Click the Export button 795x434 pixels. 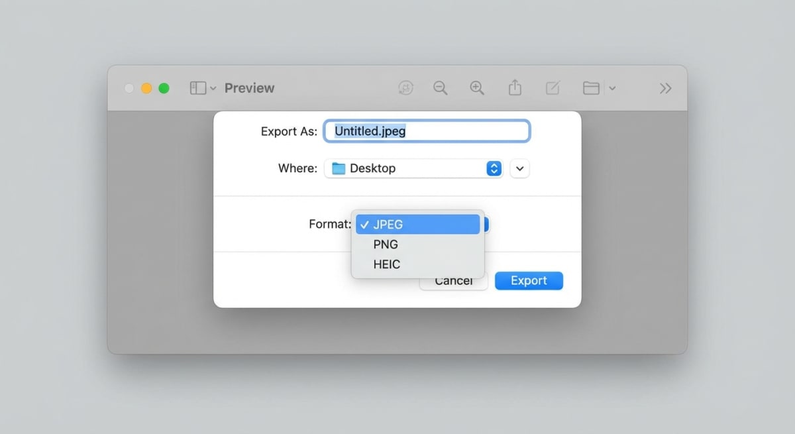point(529,280)
